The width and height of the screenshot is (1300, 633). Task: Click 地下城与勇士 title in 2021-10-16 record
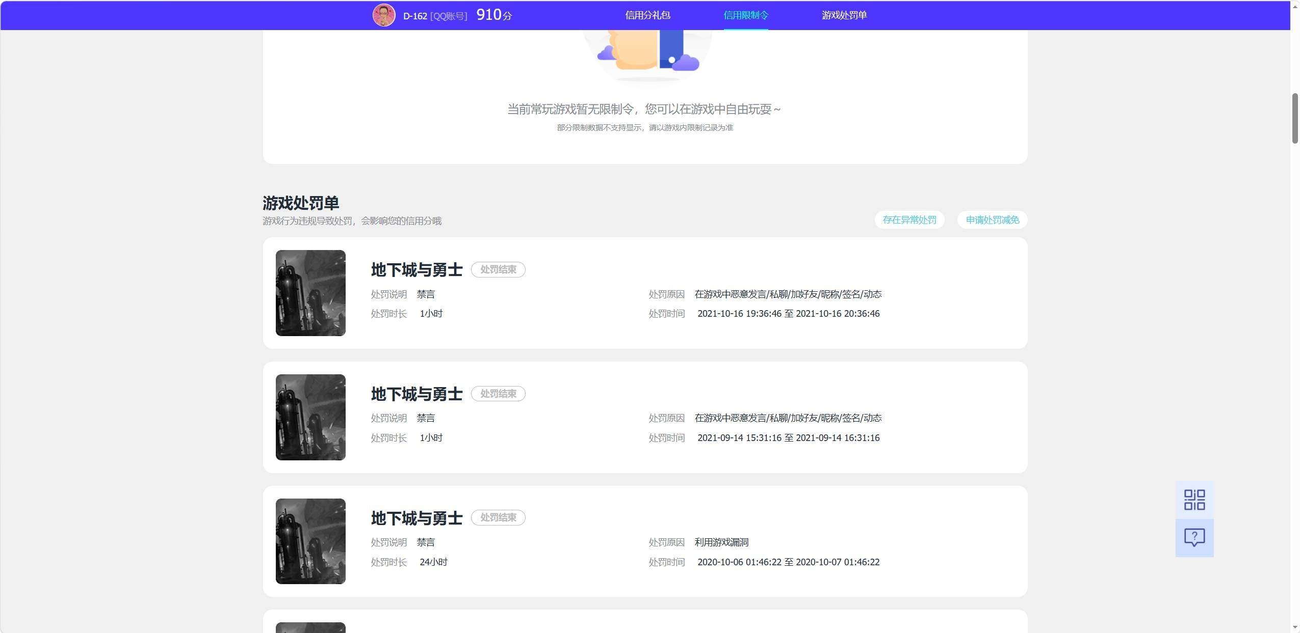(417, 270)
